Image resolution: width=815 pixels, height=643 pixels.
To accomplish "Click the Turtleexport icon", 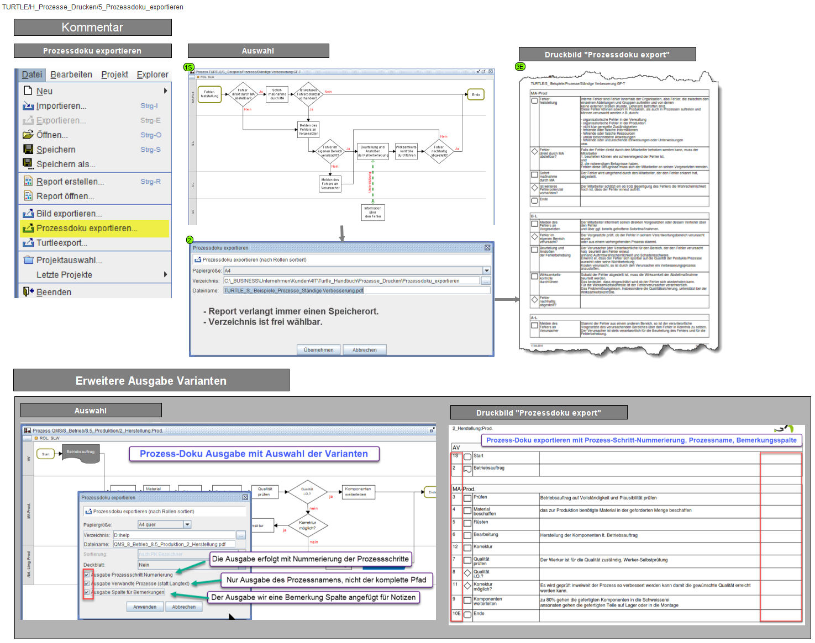I will (28, 242).
